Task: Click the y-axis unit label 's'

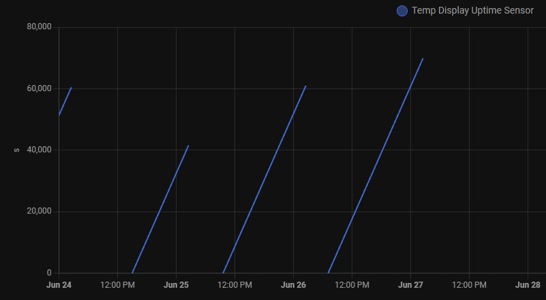Action: pos(16,150)
